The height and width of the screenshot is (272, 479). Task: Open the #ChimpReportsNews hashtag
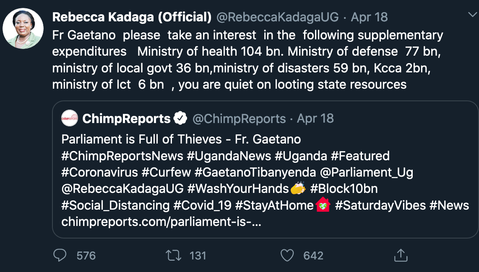tap(122, 156)
